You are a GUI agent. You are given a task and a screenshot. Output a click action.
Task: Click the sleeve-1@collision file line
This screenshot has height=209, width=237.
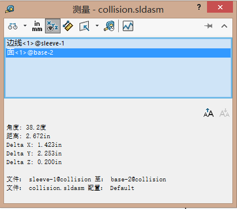pos(86,179)
